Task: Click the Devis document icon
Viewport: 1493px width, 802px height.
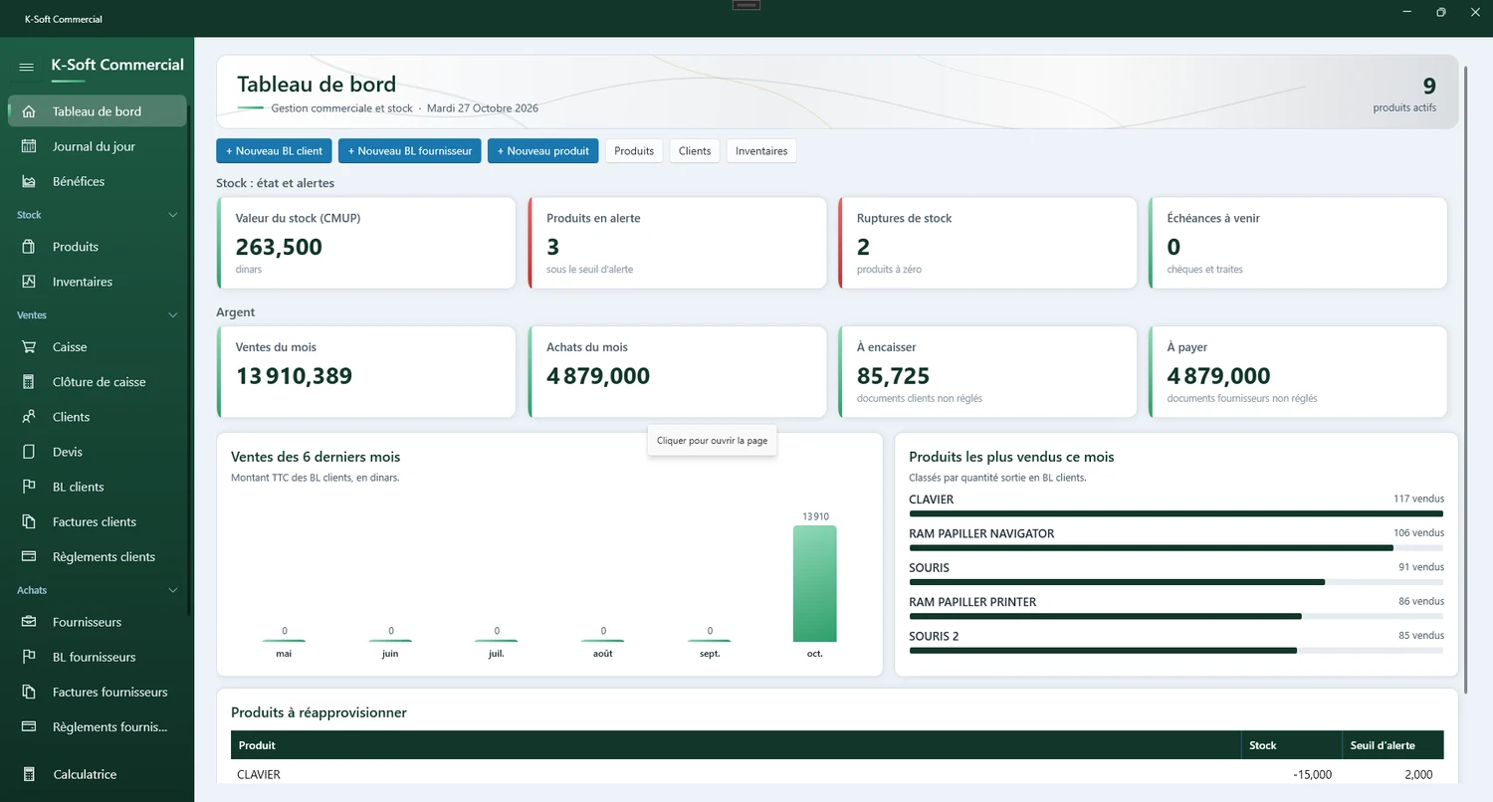Action: [x=29, y=452]
